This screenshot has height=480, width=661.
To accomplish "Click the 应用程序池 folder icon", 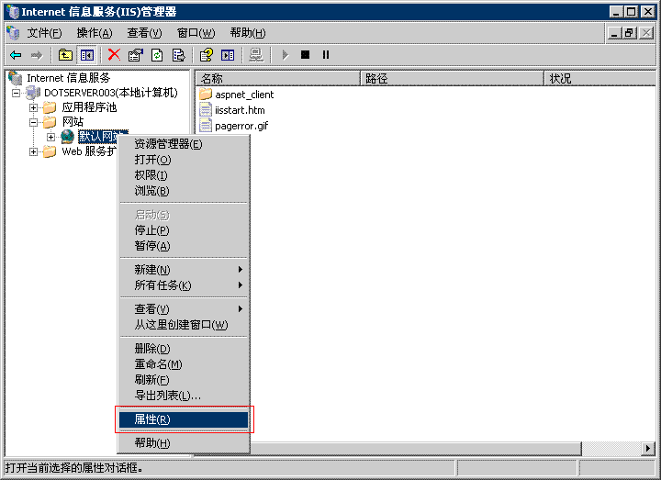I will click(x=50, y=107).
